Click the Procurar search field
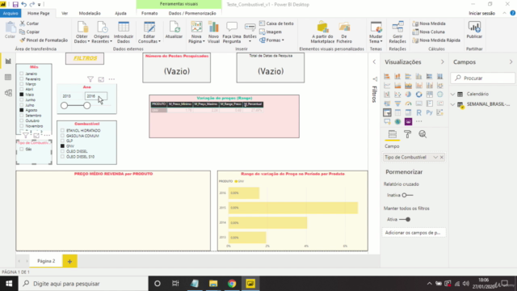 [x=482, y=78]
